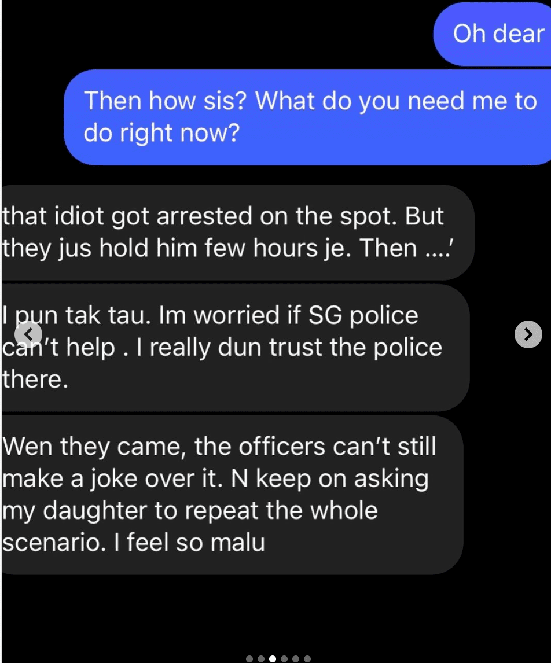Image resolution: width=551 pixels, height=663 pixels.
Task: Click the word 'malu' in the last message
Action: coord(238,542)
